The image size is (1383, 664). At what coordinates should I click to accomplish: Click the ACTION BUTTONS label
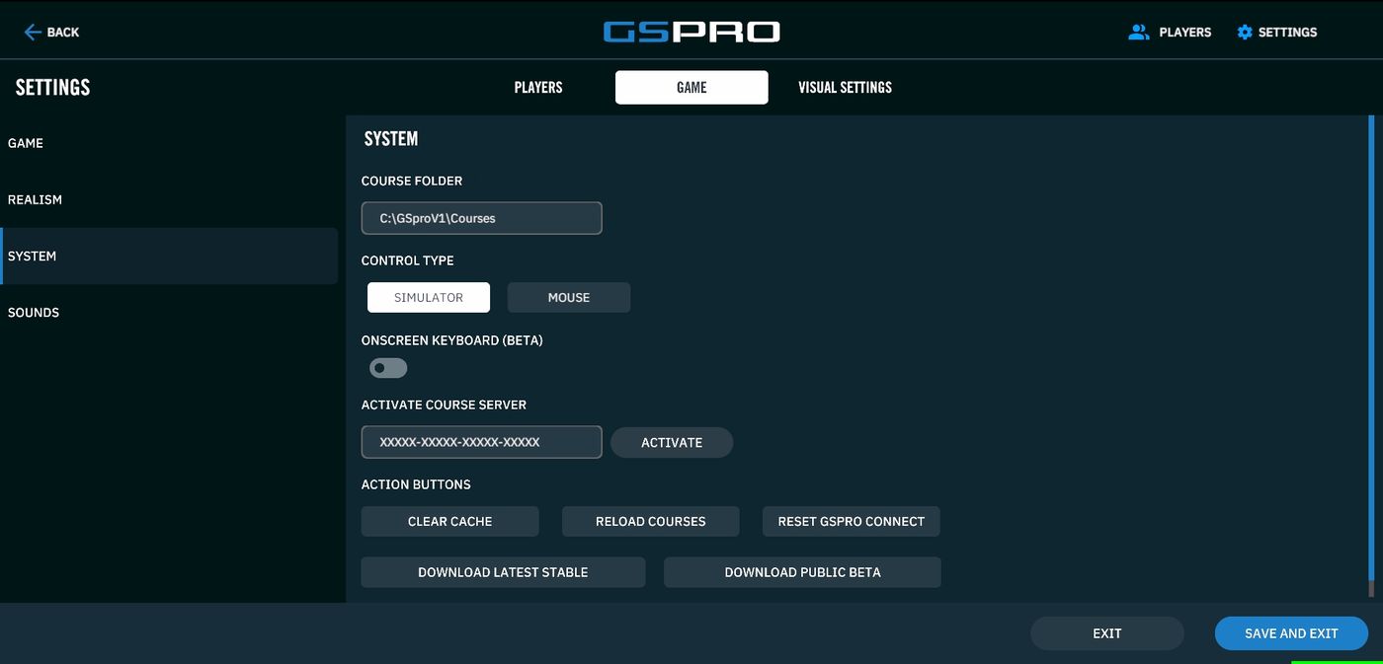(416, 484)
